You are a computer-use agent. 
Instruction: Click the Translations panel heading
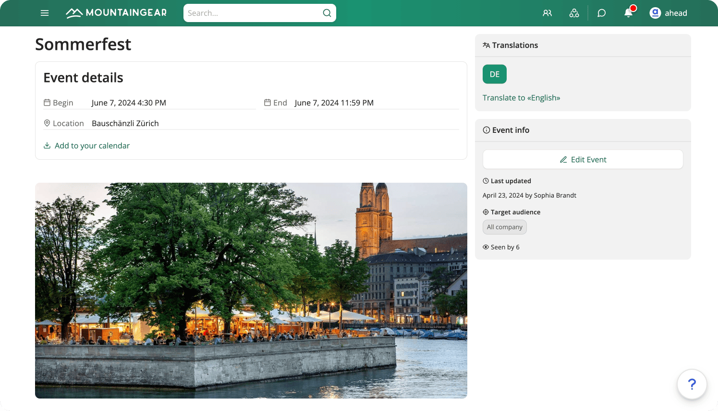[x=515, y=45]
